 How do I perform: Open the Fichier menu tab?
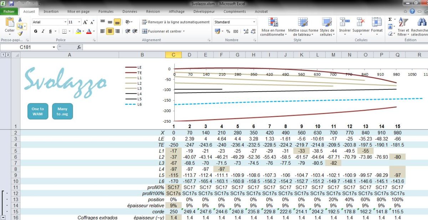pos(9,11)
